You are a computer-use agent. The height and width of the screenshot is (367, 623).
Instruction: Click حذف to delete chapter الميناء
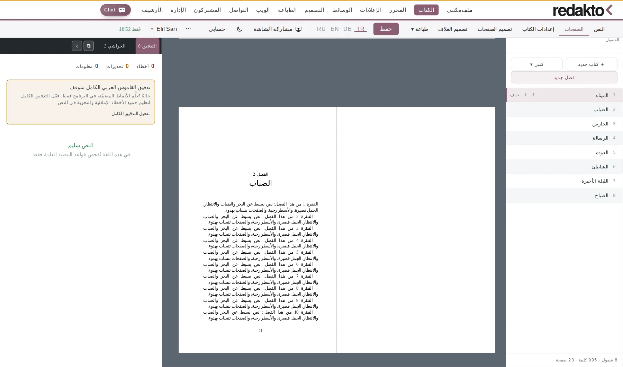pyautogui.click(x=515, y=95)
